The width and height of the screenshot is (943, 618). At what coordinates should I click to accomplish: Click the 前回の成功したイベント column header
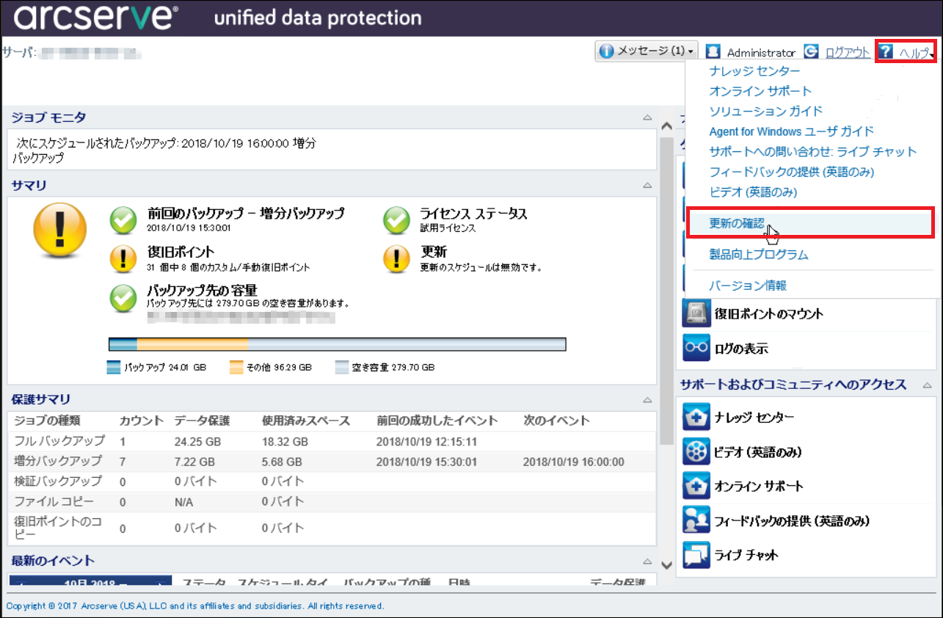tap(437, 421)
